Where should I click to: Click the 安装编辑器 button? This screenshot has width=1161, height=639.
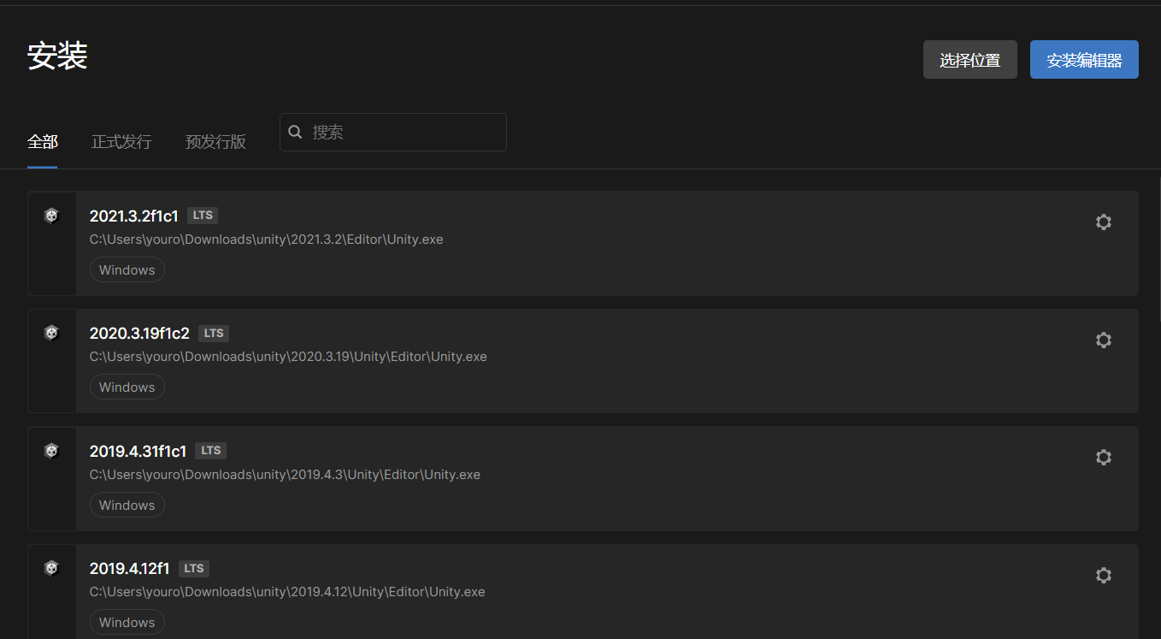[x=1084, y=60]
